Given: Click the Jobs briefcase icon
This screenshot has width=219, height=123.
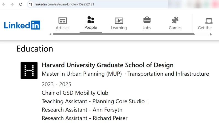Looking at the screenshot, I should tap(147, 20).
